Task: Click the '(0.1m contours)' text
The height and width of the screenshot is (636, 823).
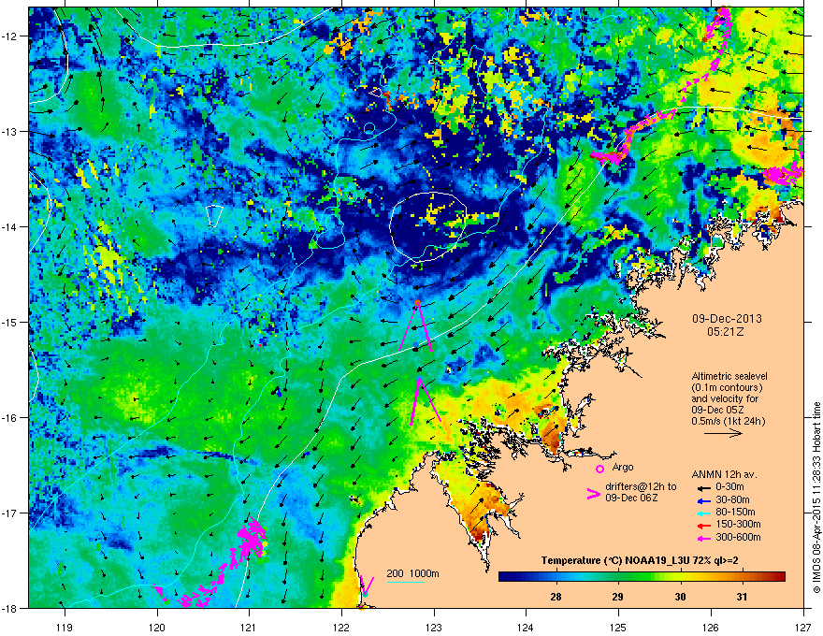Action: tap(727, 388)
